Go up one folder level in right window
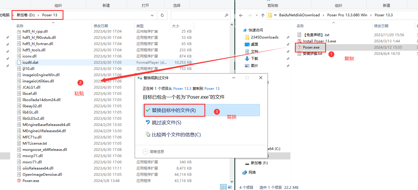This screenshot has height=190, width=418. tap(263, 15)
